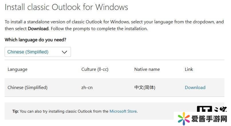This screenshot has height=126, width=231.
Task: Click the bold Tip label
Action: tap(15, 111)
